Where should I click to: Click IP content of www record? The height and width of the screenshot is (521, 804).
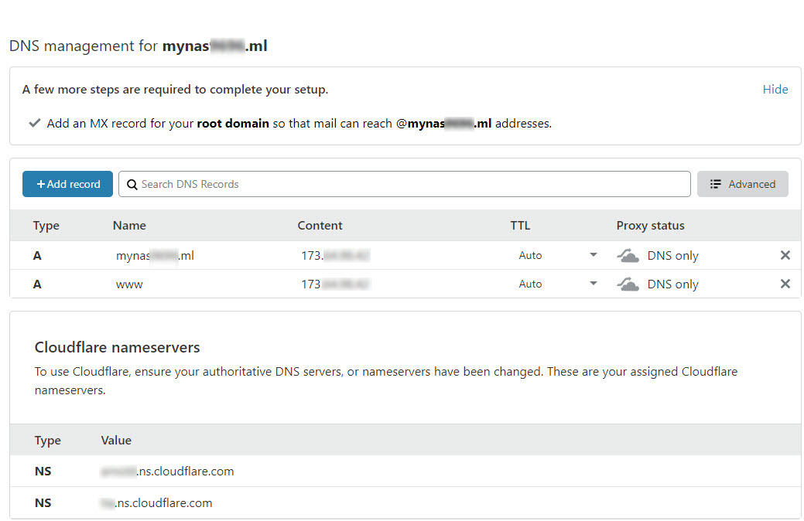335,284
